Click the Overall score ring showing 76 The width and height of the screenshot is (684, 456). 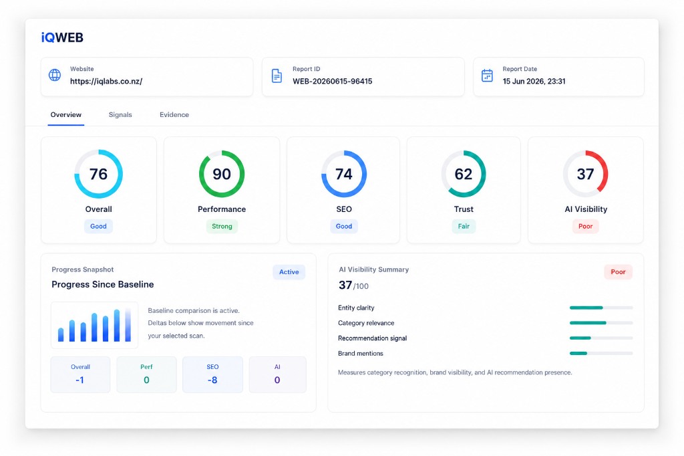click(x=99, y=174)
